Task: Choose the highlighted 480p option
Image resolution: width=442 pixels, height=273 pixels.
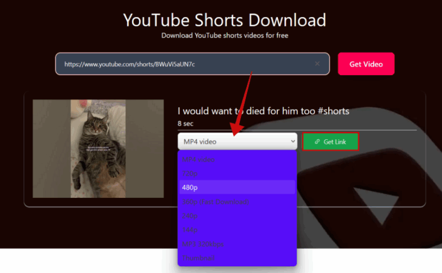Action: [x=237, y=188]
